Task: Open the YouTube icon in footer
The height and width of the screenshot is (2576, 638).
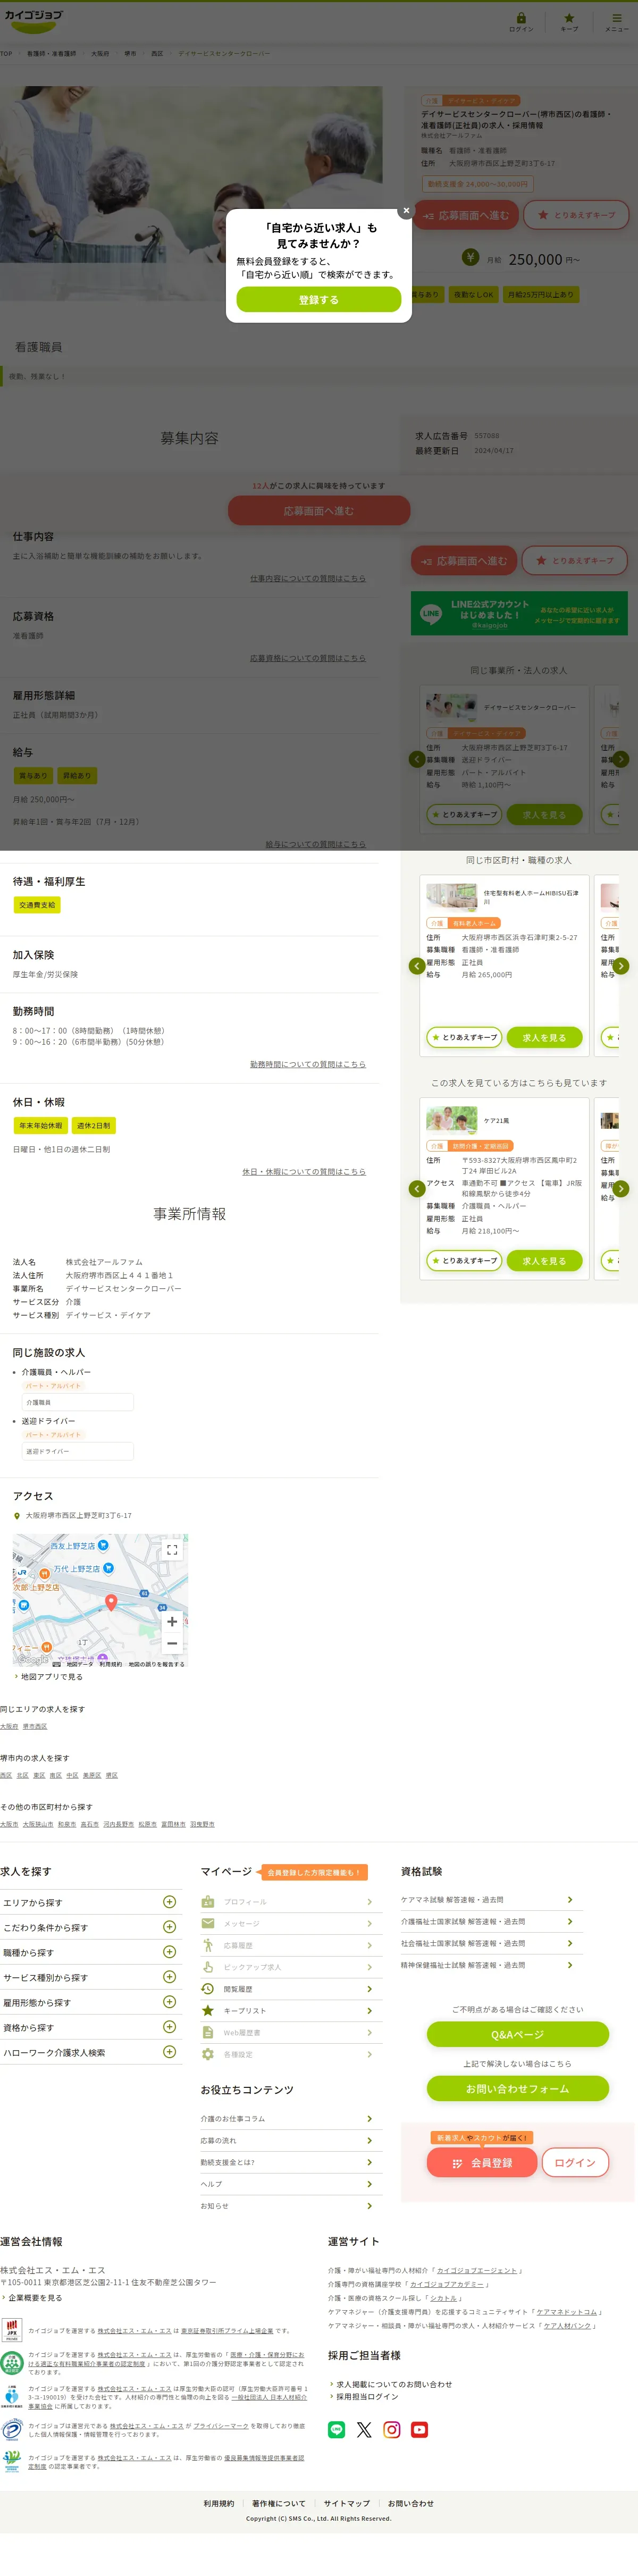Action: pos(420,2429)
